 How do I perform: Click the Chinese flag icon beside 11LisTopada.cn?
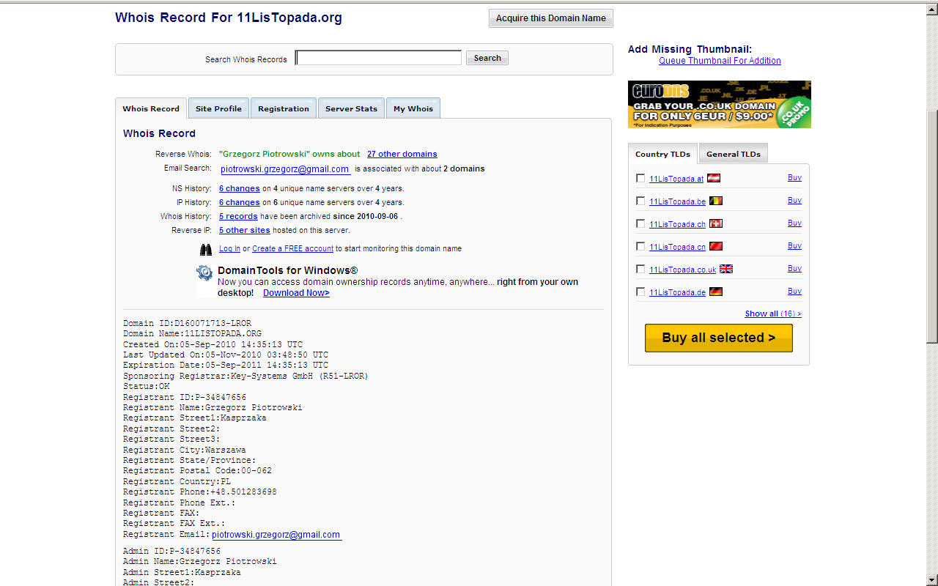[x=715, y=246]
